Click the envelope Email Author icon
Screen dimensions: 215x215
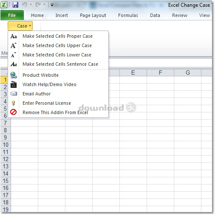[x=14, y=94]
